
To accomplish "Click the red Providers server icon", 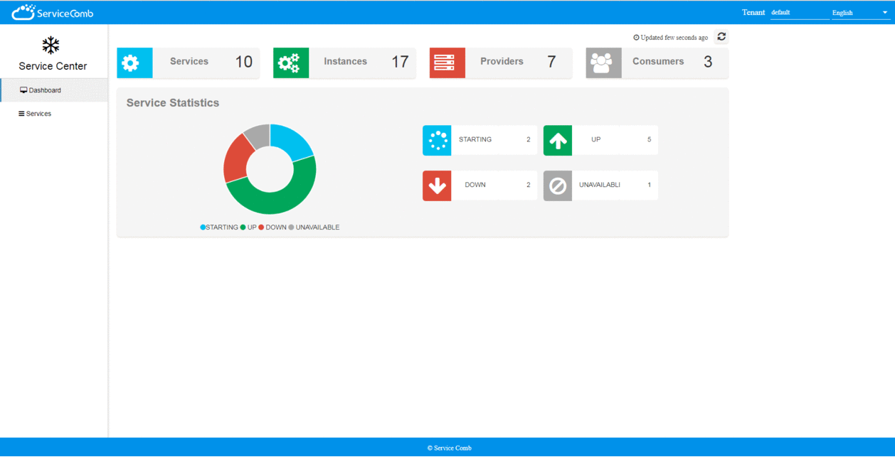I will click(x=447, y=63).
